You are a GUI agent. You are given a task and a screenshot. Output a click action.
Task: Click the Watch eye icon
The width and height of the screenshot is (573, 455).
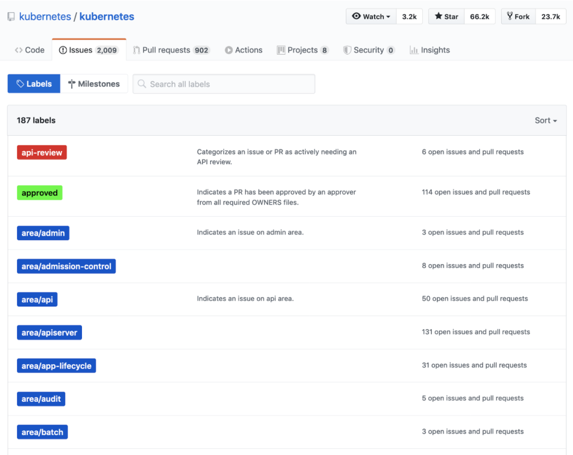tap(356, 16)
